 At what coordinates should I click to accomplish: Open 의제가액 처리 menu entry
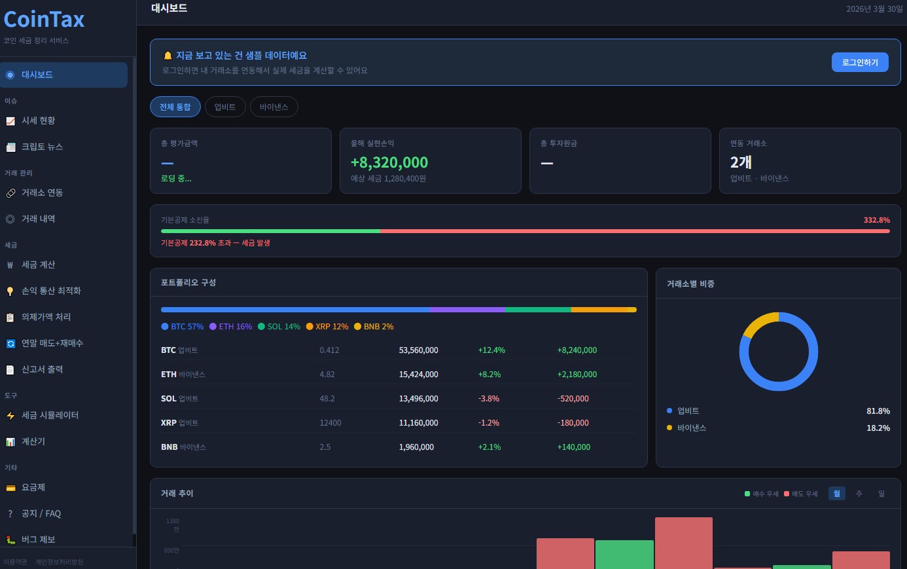click(64, 317)
